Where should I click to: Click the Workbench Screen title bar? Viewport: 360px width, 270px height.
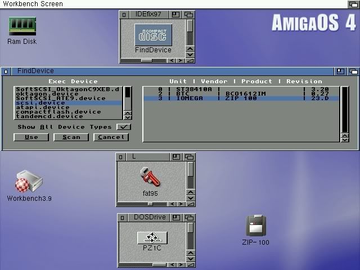[x=173, y=4]
